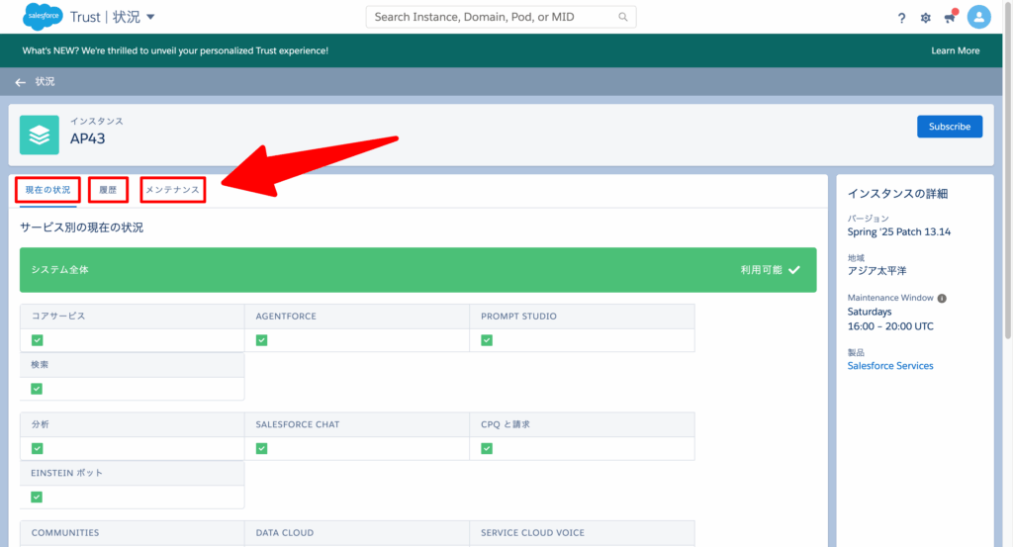1013x547 pixels.
Task: Open the Salesforce Services link
Action: (890, 366)
